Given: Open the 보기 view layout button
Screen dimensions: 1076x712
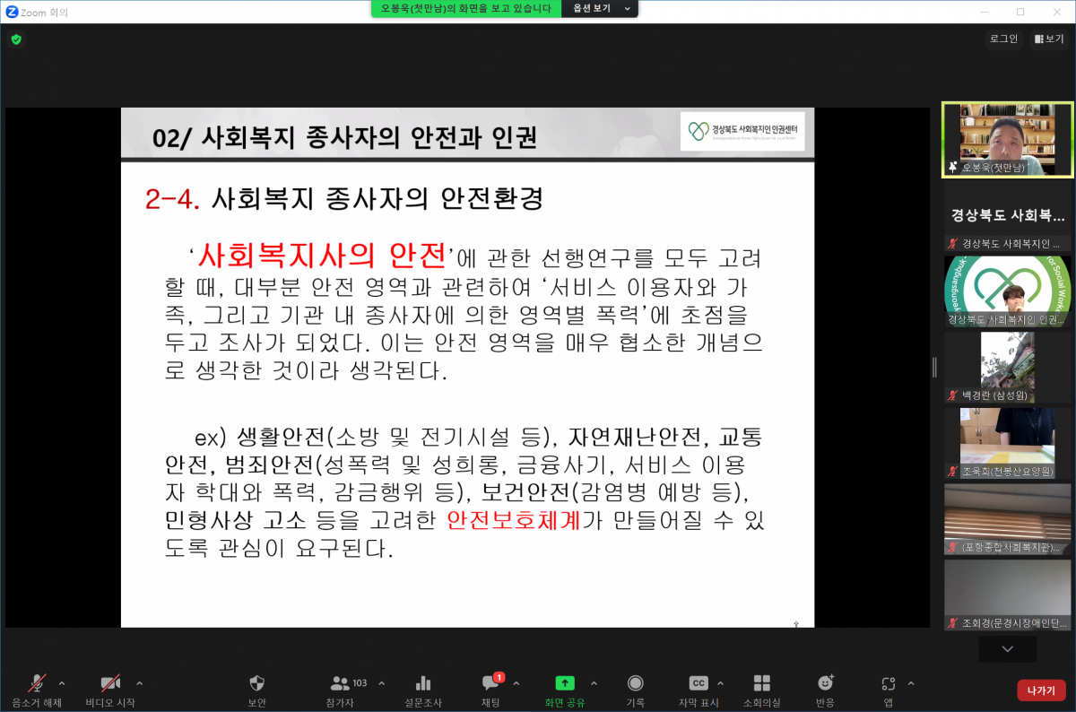Looking at the screenshot, I should point(1048,39).
